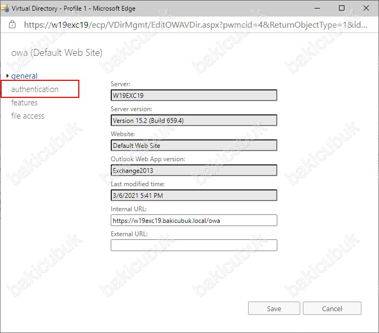Close the Virtual Directory window
Viewport: 379px width, 333px height.
tap(366, 8)
